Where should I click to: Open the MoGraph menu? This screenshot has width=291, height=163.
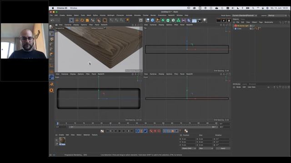click(111, 15)
